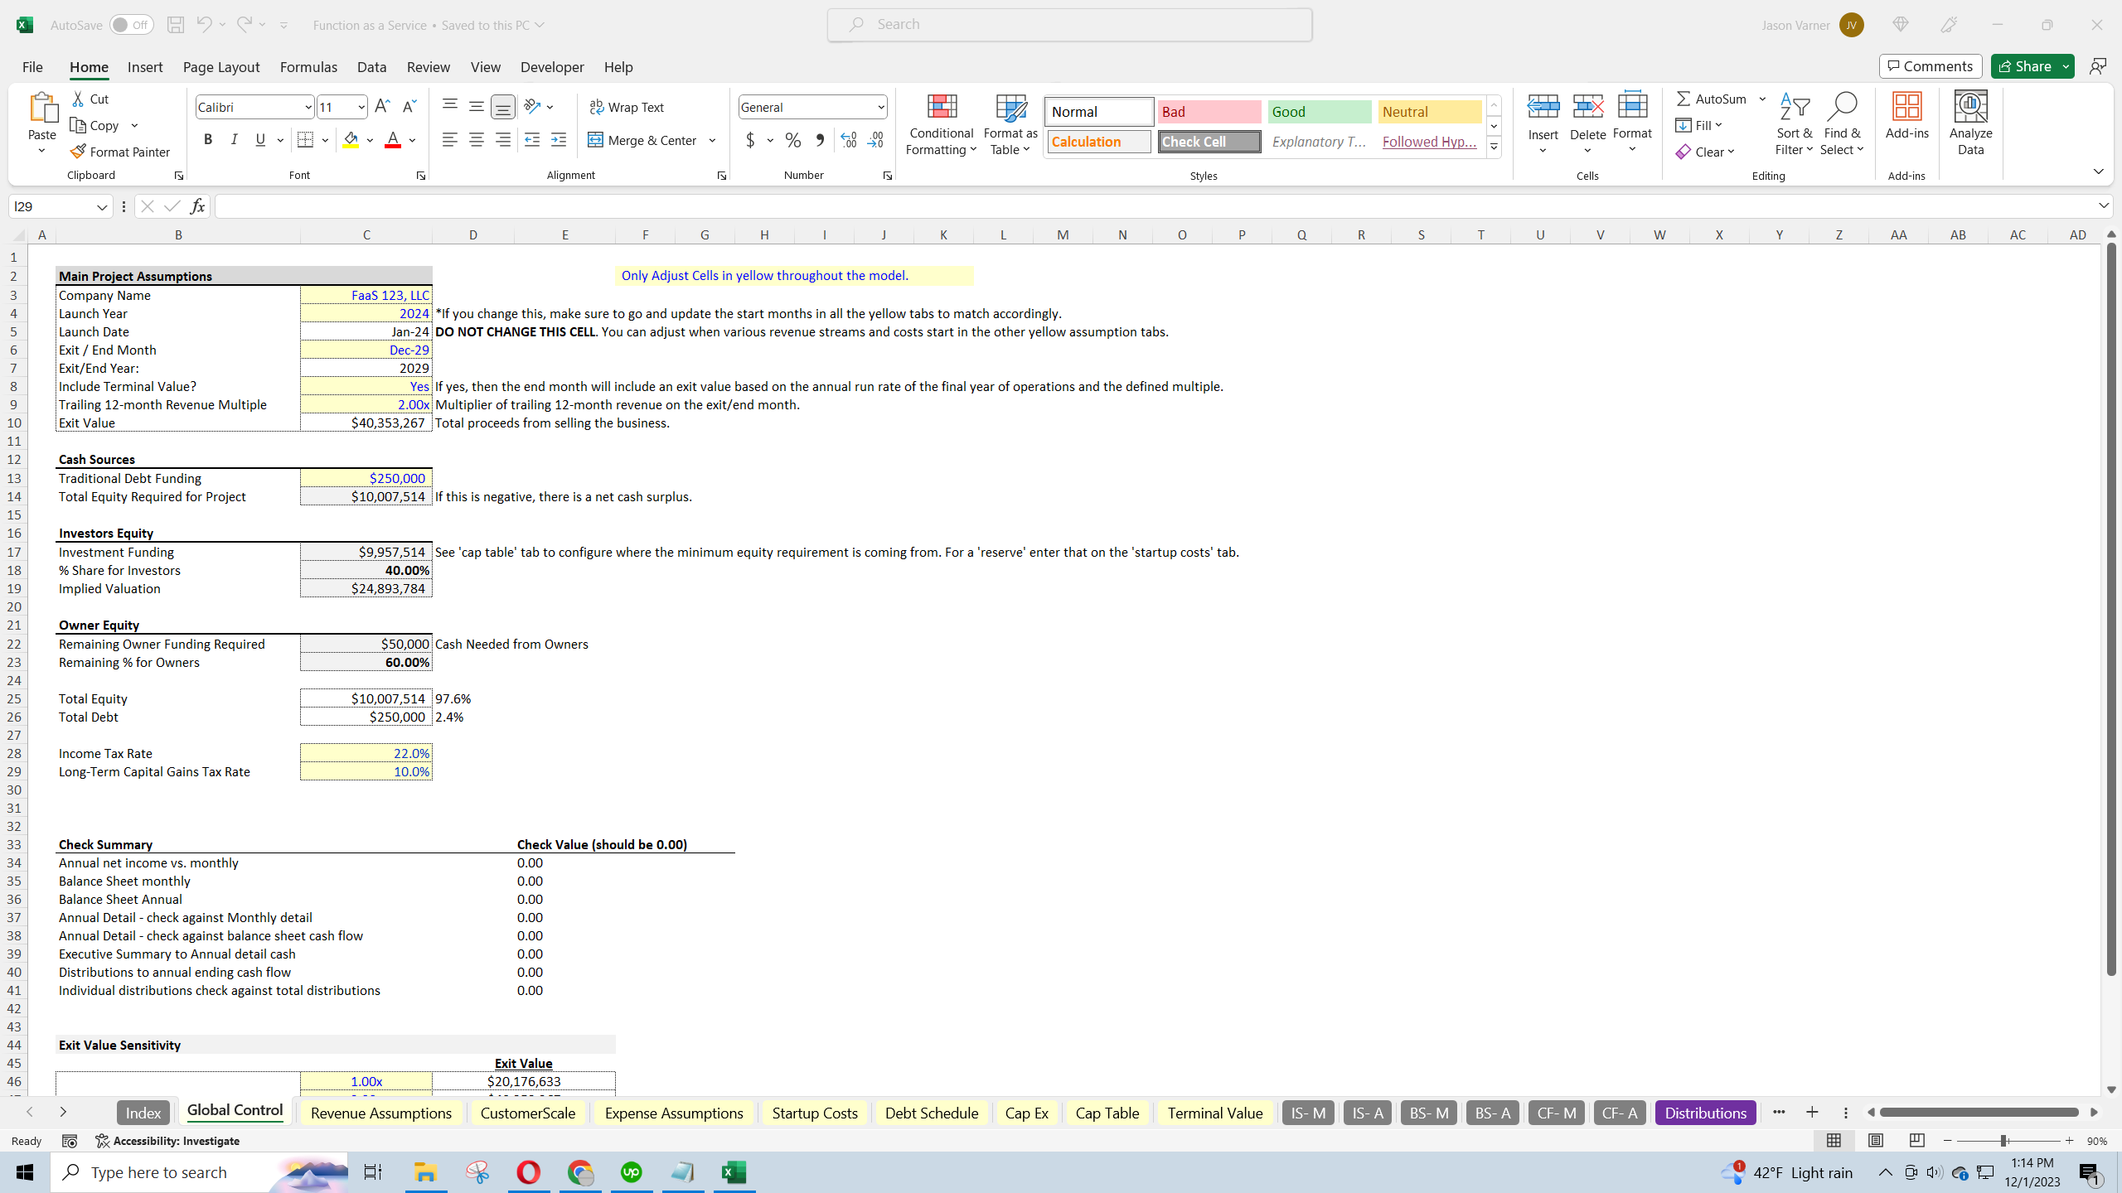The height and width of the screenshot is (1193, 2122).
Task: Click the Percent Style icon
Action: pos(792,140)
